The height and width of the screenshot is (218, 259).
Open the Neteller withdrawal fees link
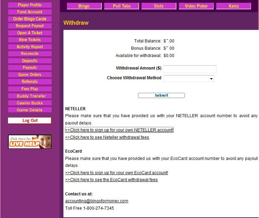pyautogui.click(x=107, y=137)
